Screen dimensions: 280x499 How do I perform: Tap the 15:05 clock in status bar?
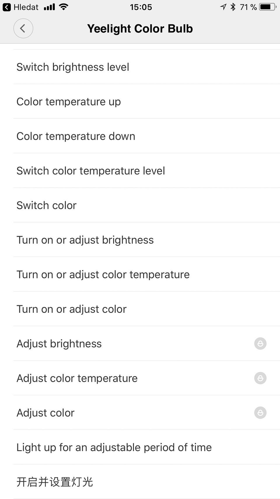(x=141, y=7)
